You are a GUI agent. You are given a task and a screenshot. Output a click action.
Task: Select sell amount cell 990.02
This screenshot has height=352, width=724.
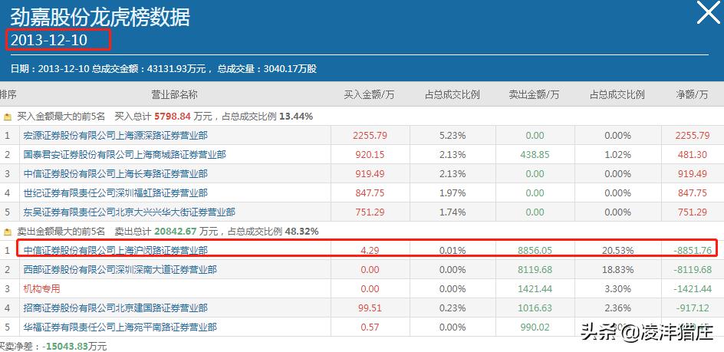535,327
